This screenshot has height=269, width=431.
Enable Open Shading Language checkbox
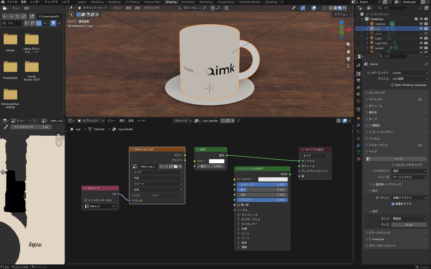(392, 85)
